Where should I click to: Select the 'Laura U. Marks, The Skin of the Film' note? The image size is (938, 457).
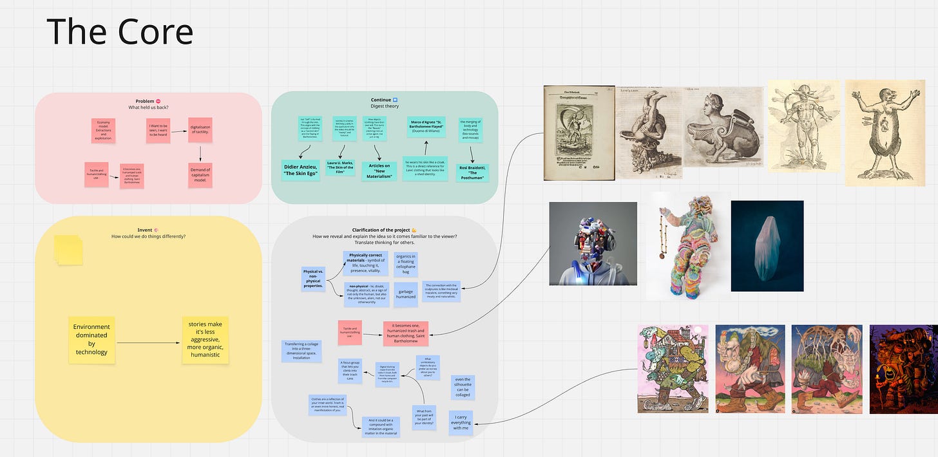340,167
